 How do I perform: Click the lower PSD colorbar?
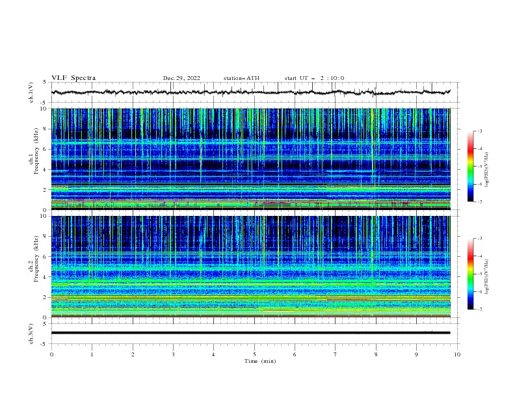[x=470, y=274]
